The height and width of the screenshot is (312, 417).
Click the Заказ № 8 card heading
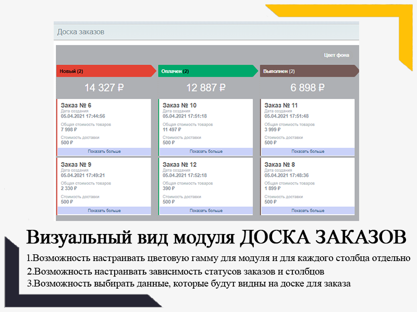[280, 165]
